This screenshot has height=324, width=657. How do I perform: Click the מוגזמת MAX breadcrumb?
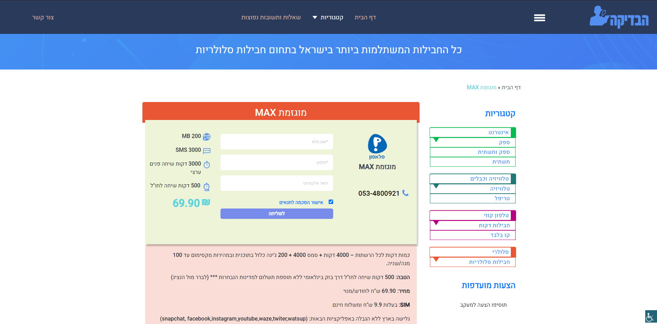coord(481,87)
